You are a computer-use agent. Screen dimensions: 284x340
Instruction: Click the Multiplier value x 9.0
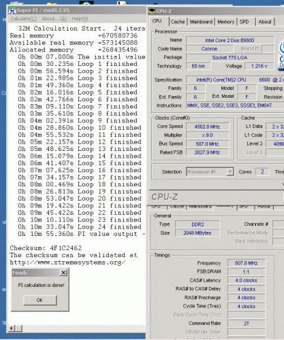207,135
